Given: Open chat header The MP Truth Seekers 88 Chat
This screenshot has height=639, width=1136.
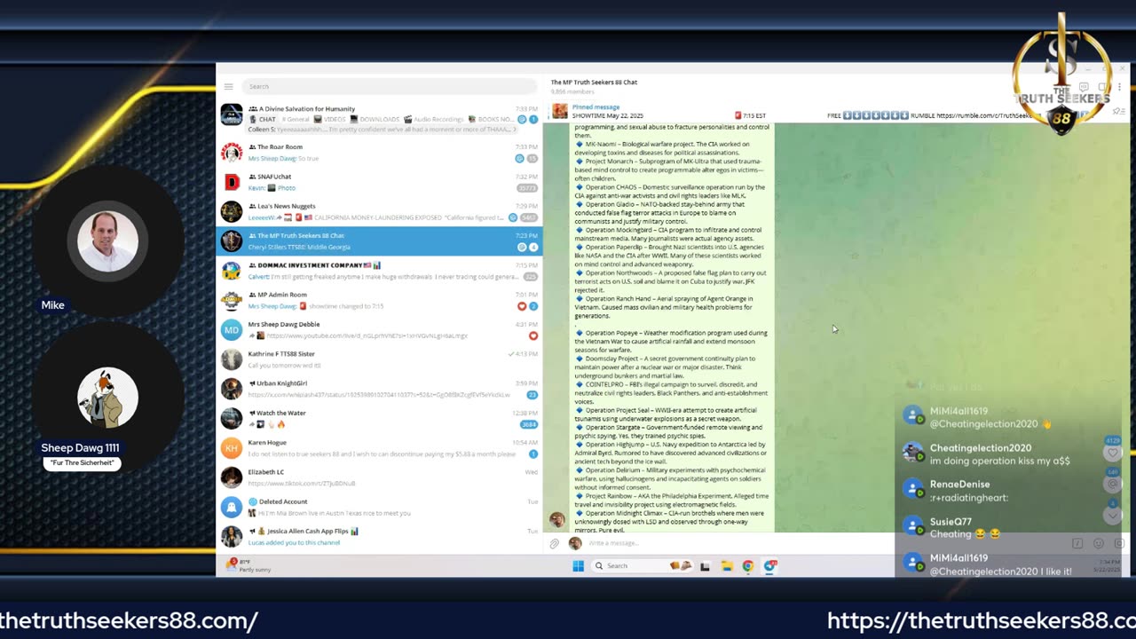Looking at the screenshot, I should click(x=594, y=82).
